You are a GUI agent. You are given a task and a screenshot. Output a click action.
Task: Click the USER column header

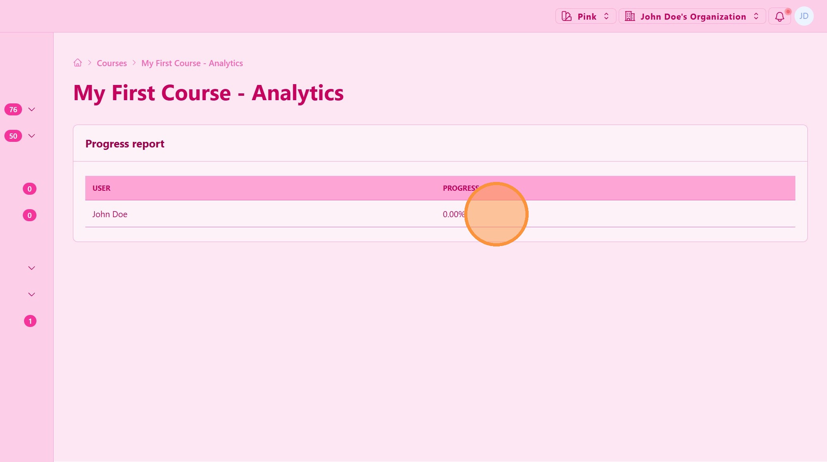[x=101, y=188]
